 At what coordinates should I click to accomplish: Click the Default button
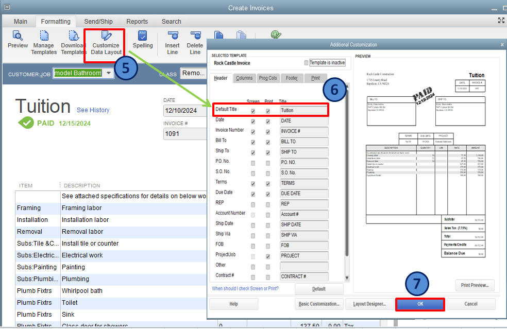319,289
